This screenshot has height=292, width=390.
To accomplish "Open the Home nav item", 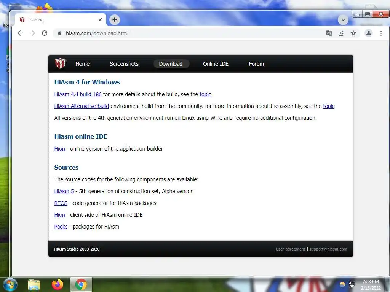I will tap(82, 64).
